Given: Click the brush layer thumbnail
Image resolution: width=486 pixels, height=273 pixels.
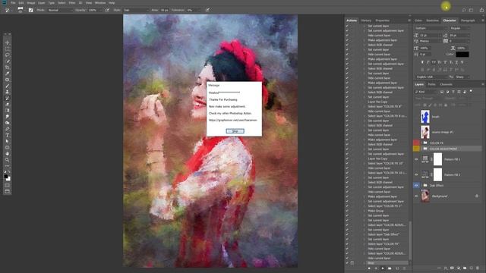Looking at the screenshot, I should (425, 117).
